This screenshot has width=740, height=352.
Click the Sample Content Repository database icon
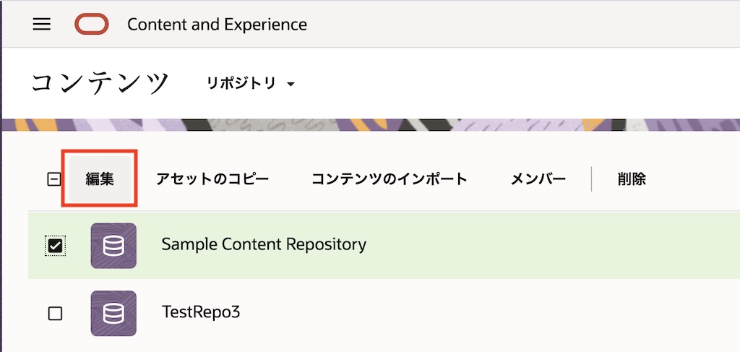point(113,246)
